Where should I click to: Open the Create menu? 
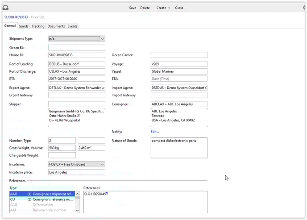163,8
